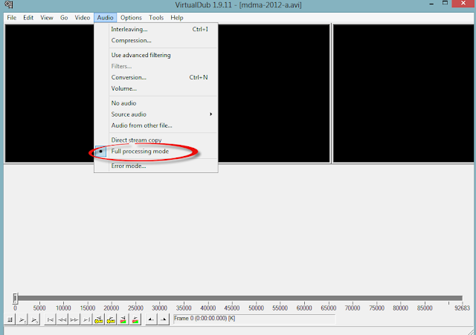
Task: Step forward with the fast-forward icon
Action: click(74, 319)
